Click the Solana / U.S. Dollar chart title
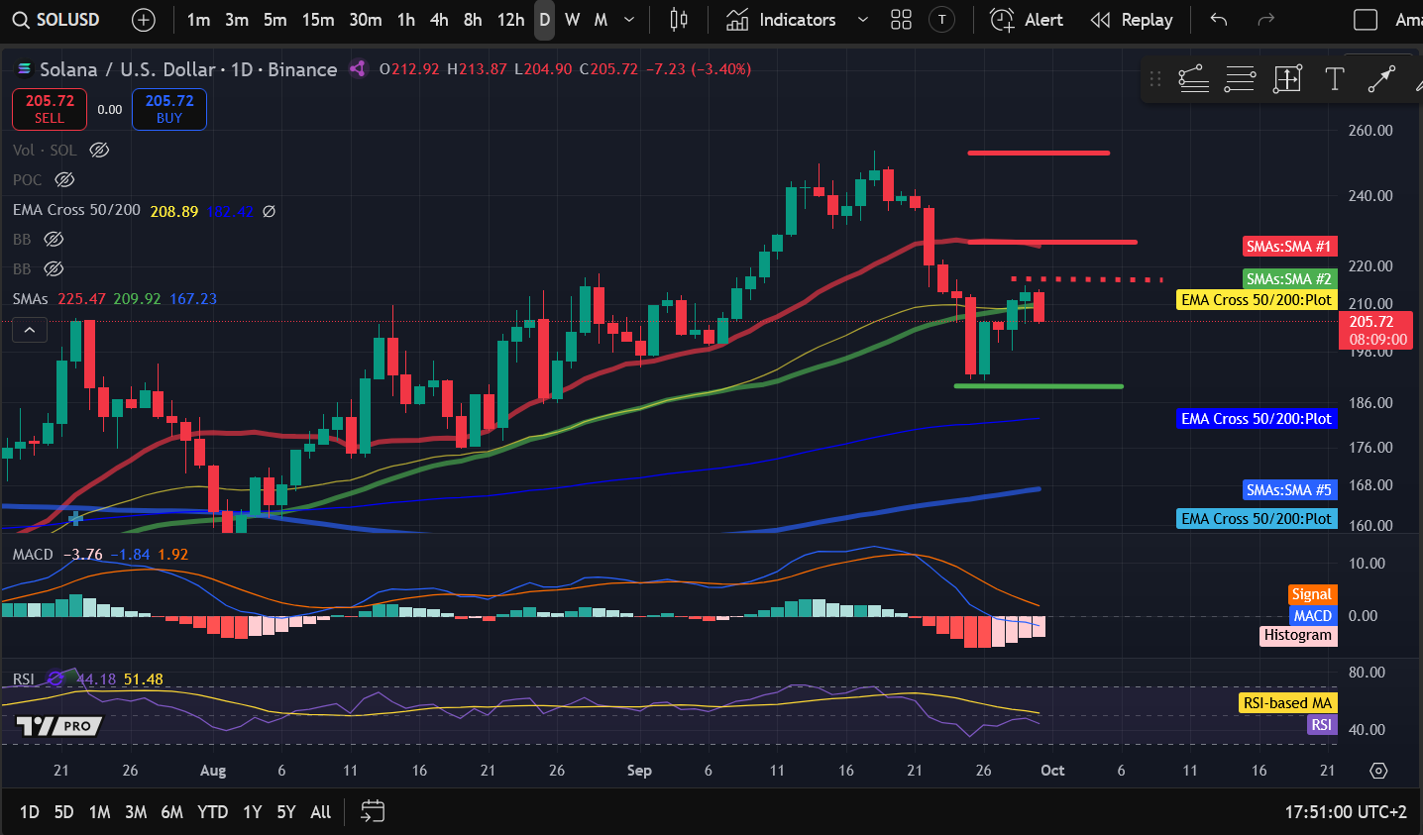The image size is (1423, 835). 127,69
